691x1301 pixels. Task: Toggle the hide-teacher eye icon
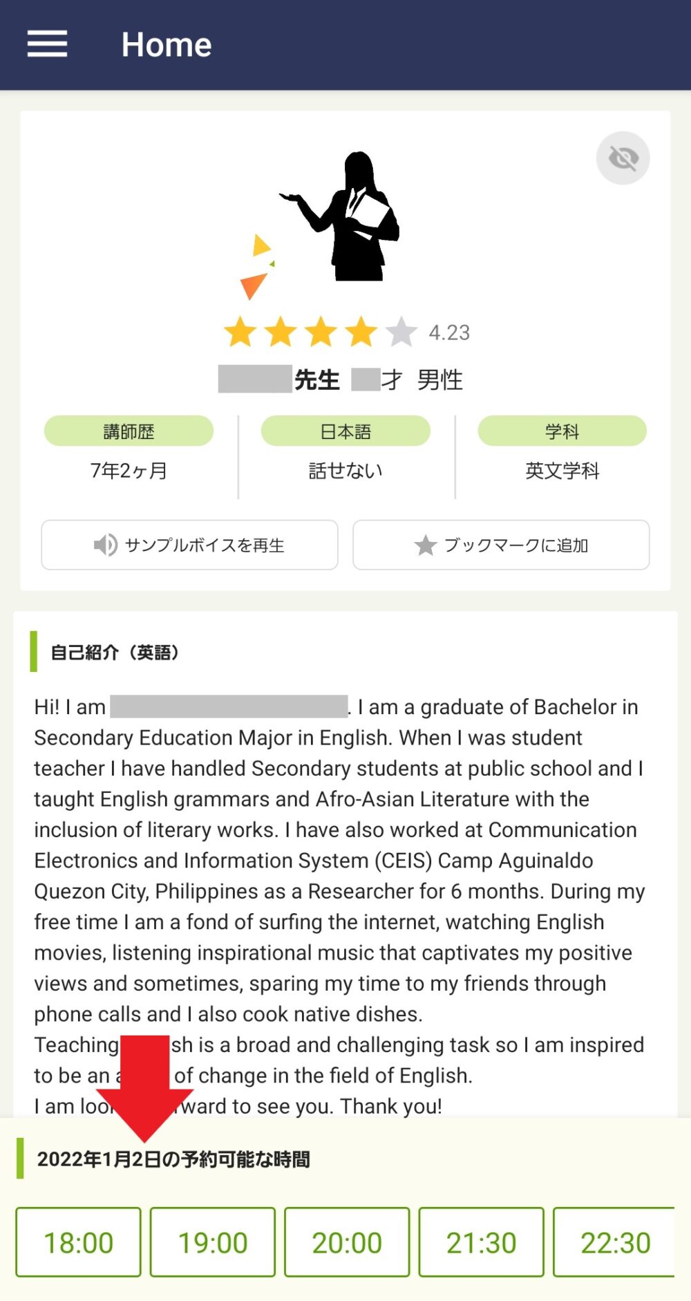[623, 158]
